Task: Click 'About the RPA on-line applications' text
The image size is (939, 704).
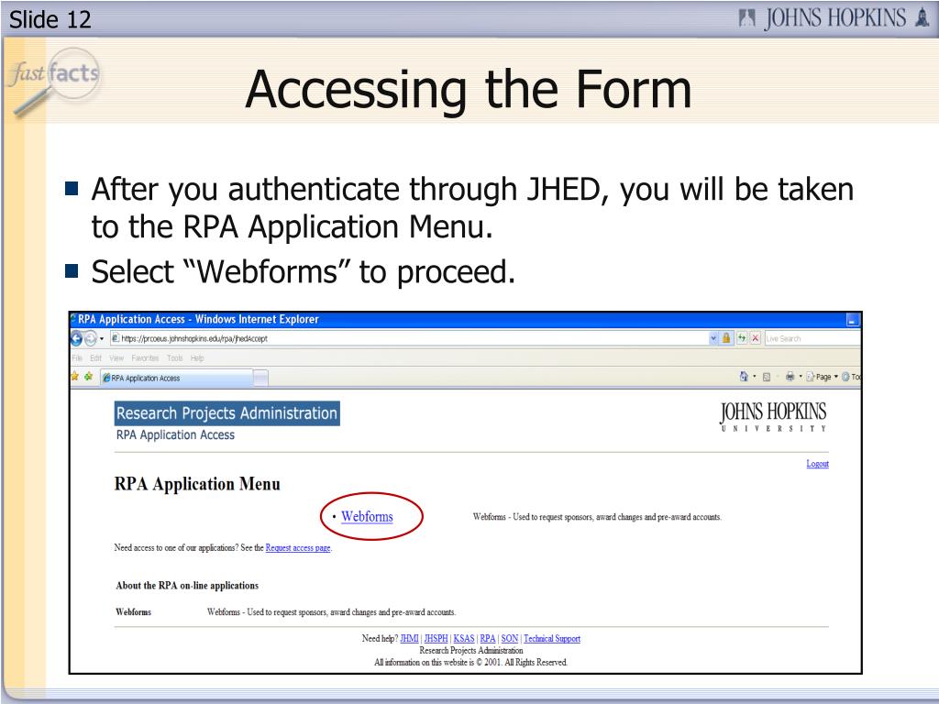Action: (x=187, y=586)
